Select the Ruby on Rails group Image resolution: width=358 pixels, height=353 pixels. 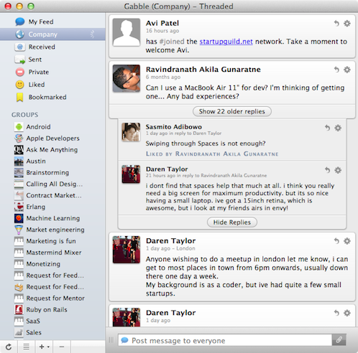pyautogui.click(x=52, y=310)
